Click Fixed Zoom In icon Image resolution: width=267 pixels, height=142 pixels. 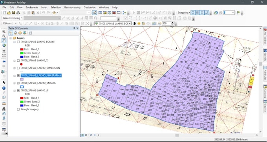coord(4,51)
